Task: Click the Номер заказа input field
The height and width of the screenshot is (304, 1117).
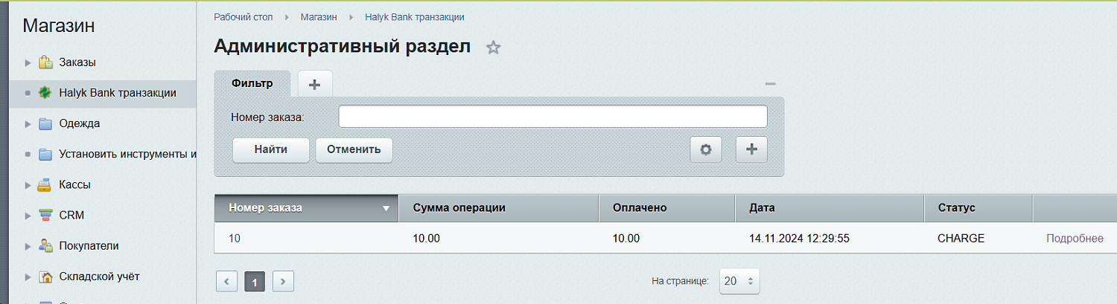Action: [553, 117]
